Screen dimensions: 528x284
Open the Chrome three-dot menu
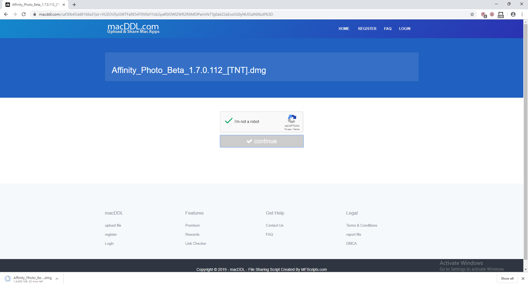click(x=522, y=14)
